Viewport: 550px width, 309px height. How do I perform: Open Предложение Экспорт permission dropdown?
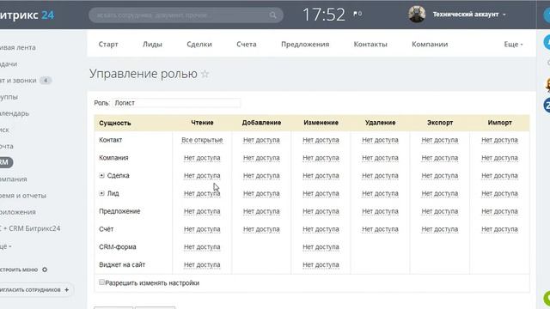click(440, 211)
